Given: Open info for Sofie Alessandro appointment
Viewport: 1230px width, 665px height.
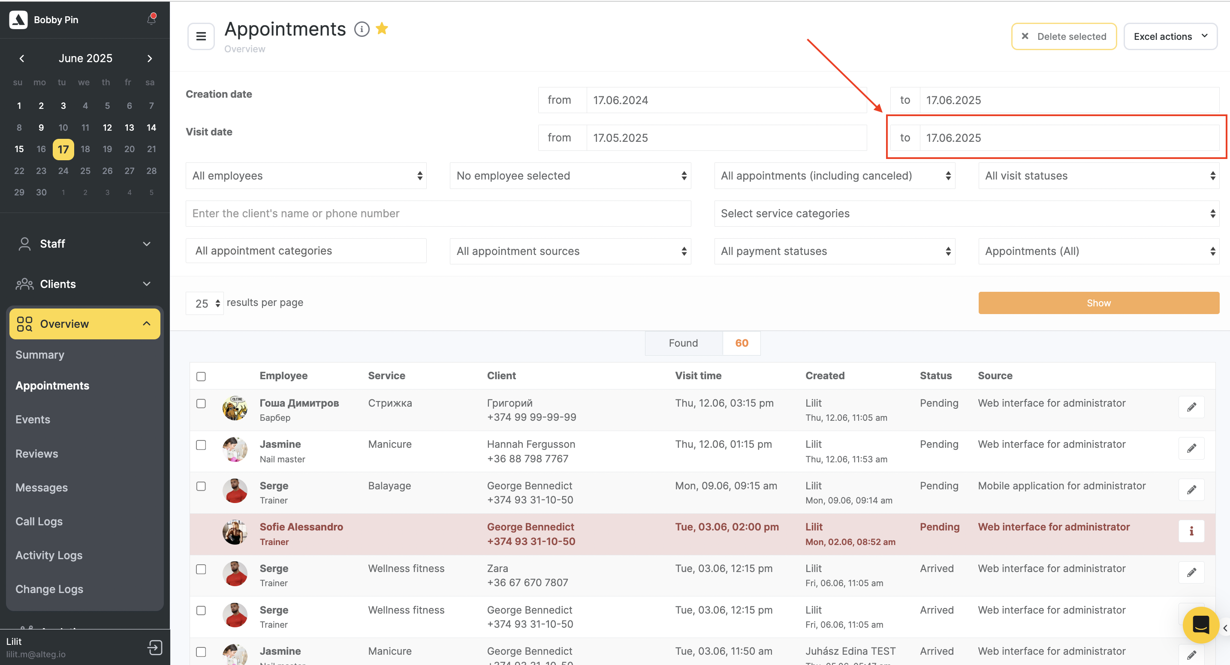Looking at the screenshot, I should pyautogui.click(x=1191, y=531).
